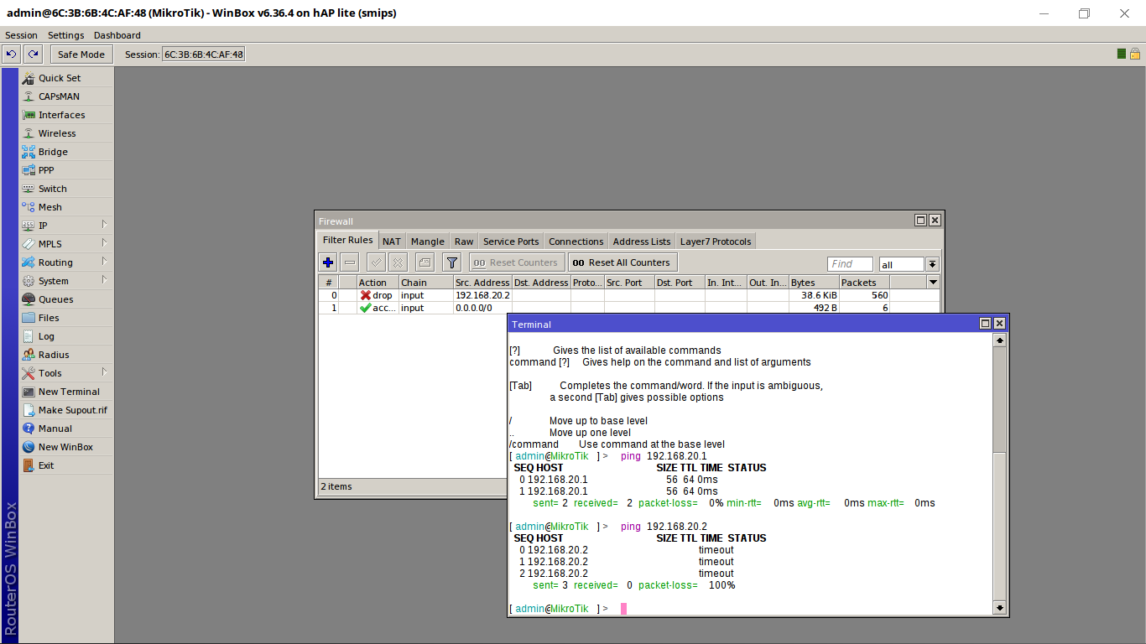The height and width of the screenshot is (644, 1146).
Task: Click the Redo arrow in toolbar
Action: 33,55
